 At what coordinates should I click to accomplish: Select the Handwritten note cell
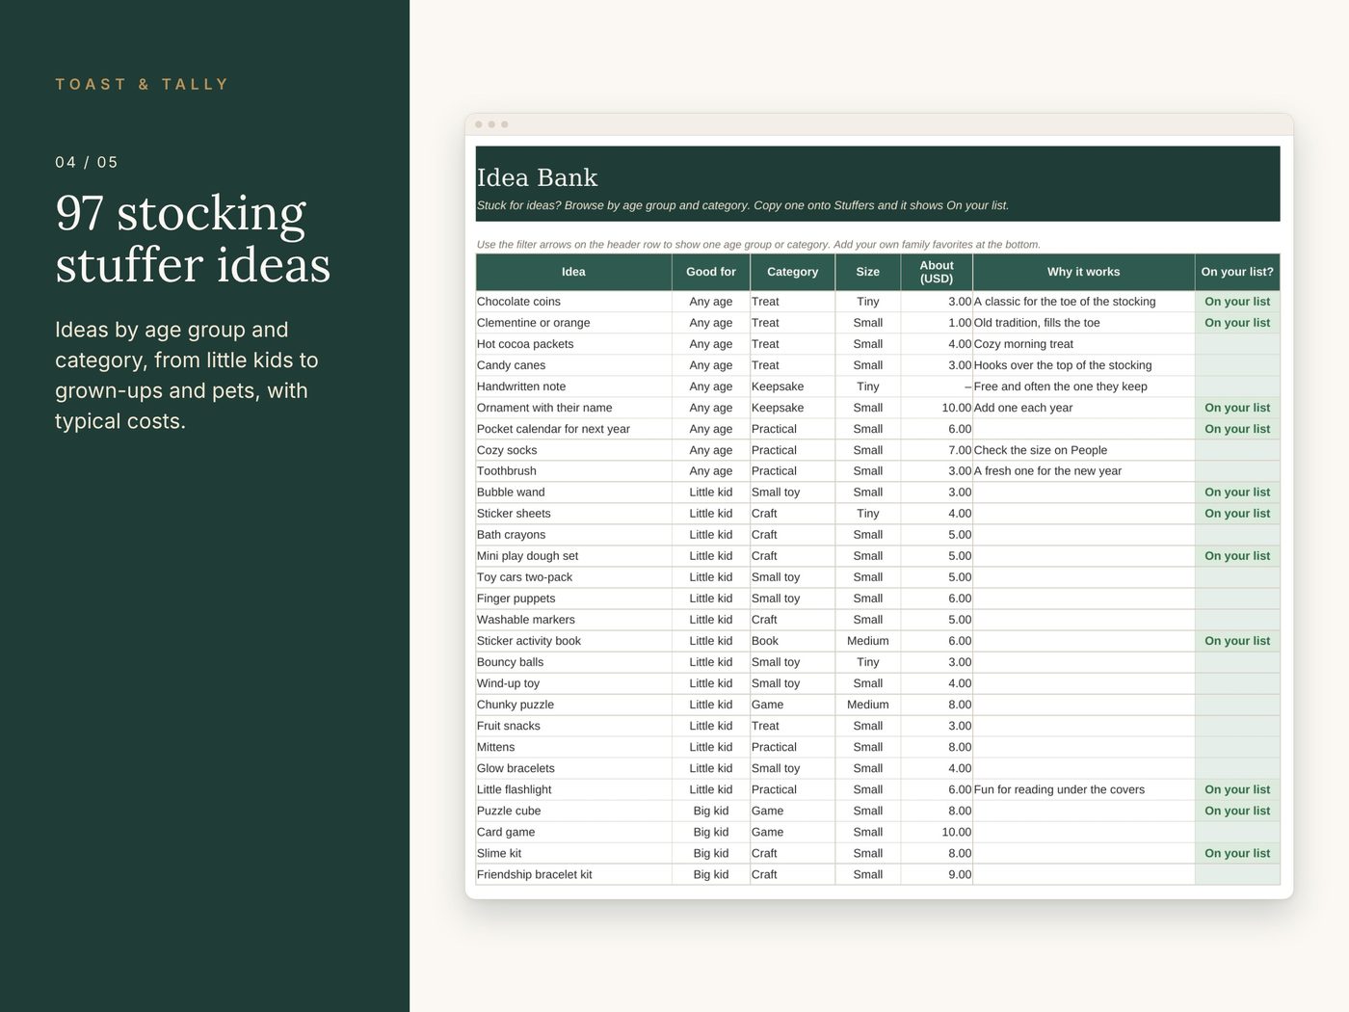pyautogui.click(x=573, y=386)
